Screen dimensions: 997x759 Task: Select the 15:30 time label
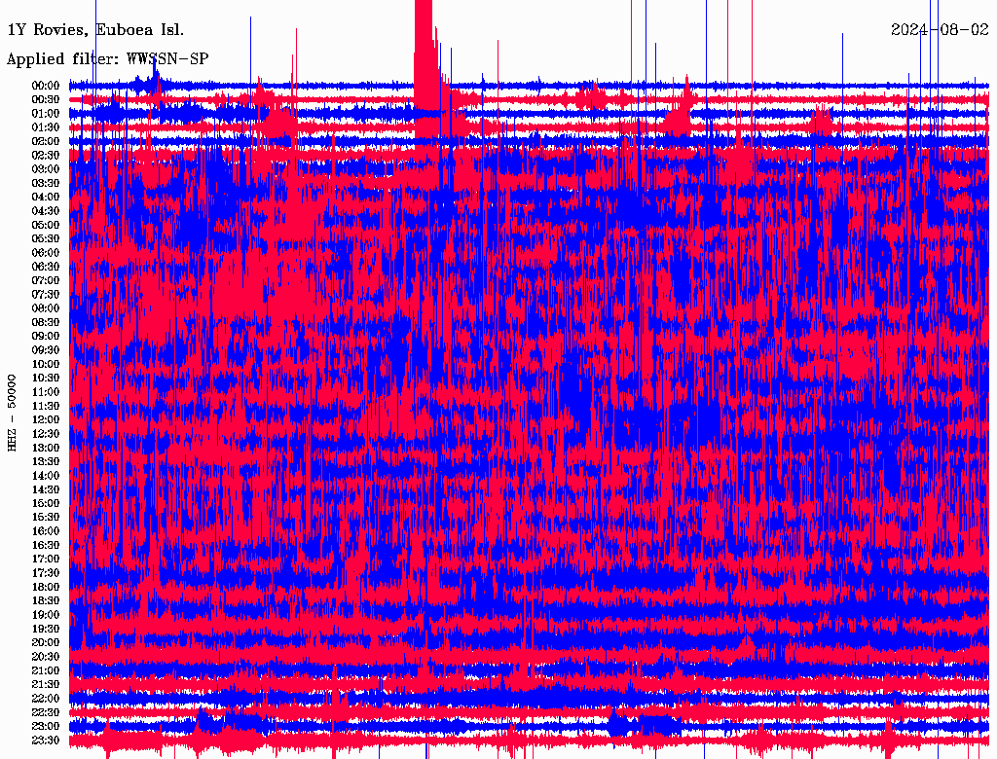click(46, 518)
